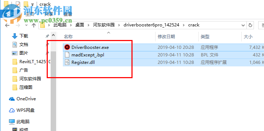Click the 图片 pictures icon

[x=15, y=53]
